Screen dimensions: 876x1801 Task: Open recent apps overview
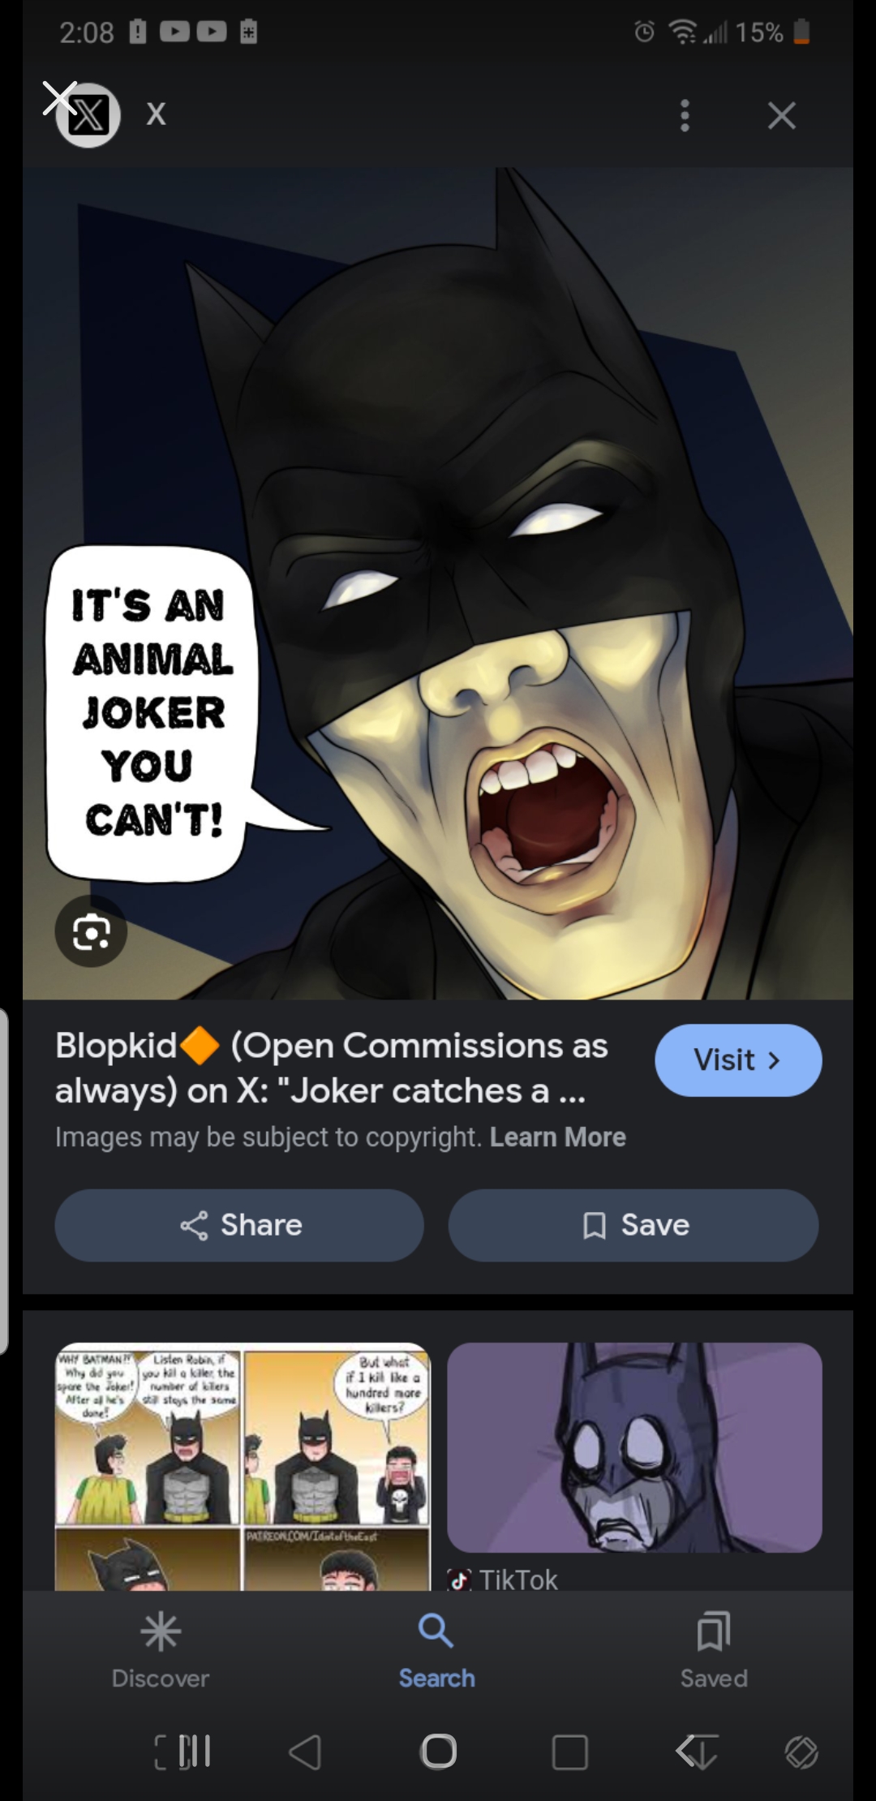point(569,1752)
